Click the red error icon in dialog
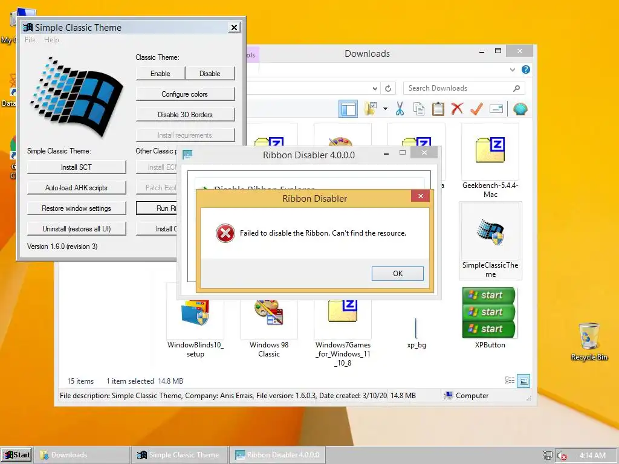The width and height of the screenshot is (619, 464). [x=225, y=233]
